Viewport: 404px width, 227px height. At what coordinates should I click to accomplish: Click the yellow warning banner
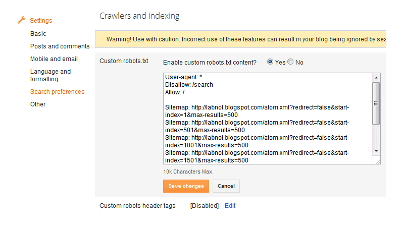coord(240,39)
